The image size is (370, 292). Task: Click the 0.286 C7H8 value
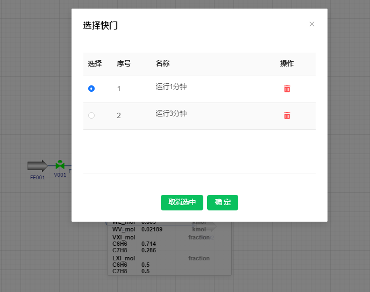pos(148,250)
